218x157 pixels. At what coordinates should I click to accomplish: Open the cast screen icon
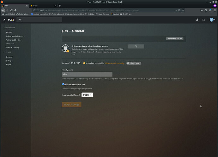tap(203, 20)
